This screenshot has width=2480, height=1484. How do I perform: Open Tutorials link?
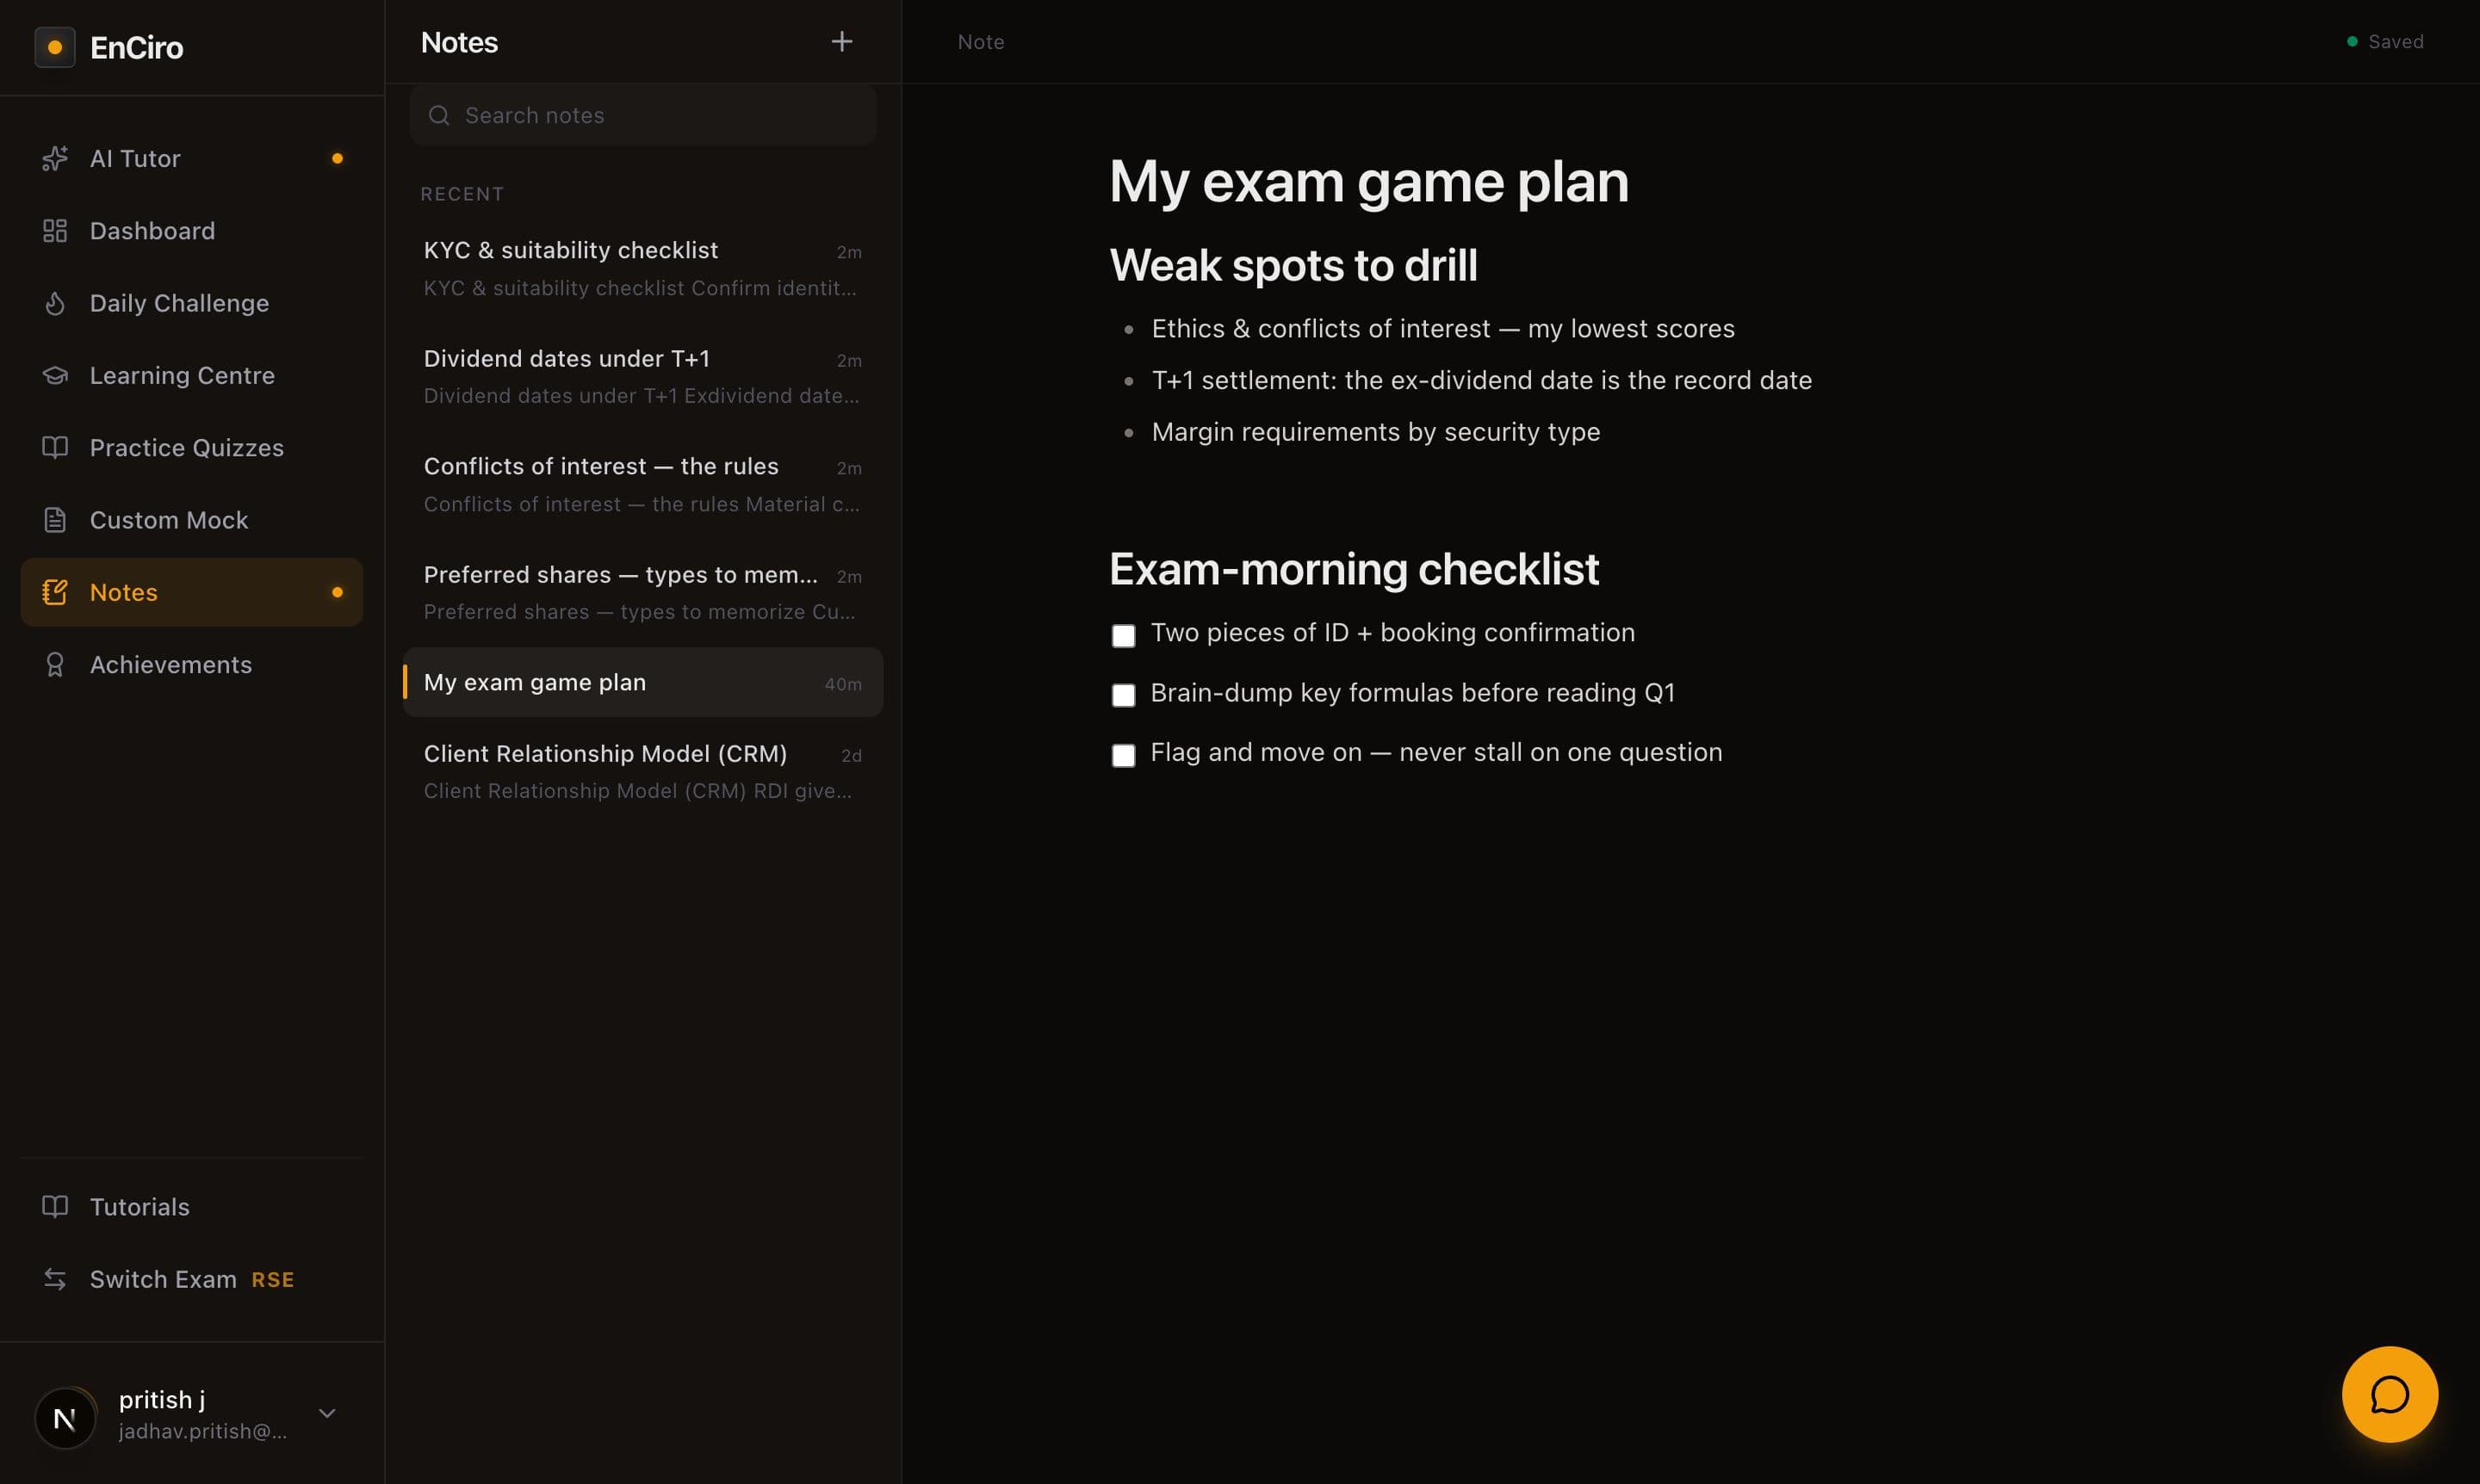[191, 1206]
